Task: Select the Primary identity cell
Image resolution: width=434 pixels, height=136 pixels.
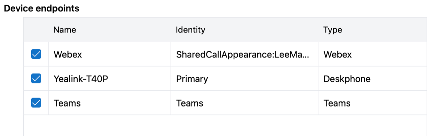Action: coord(192,79)
